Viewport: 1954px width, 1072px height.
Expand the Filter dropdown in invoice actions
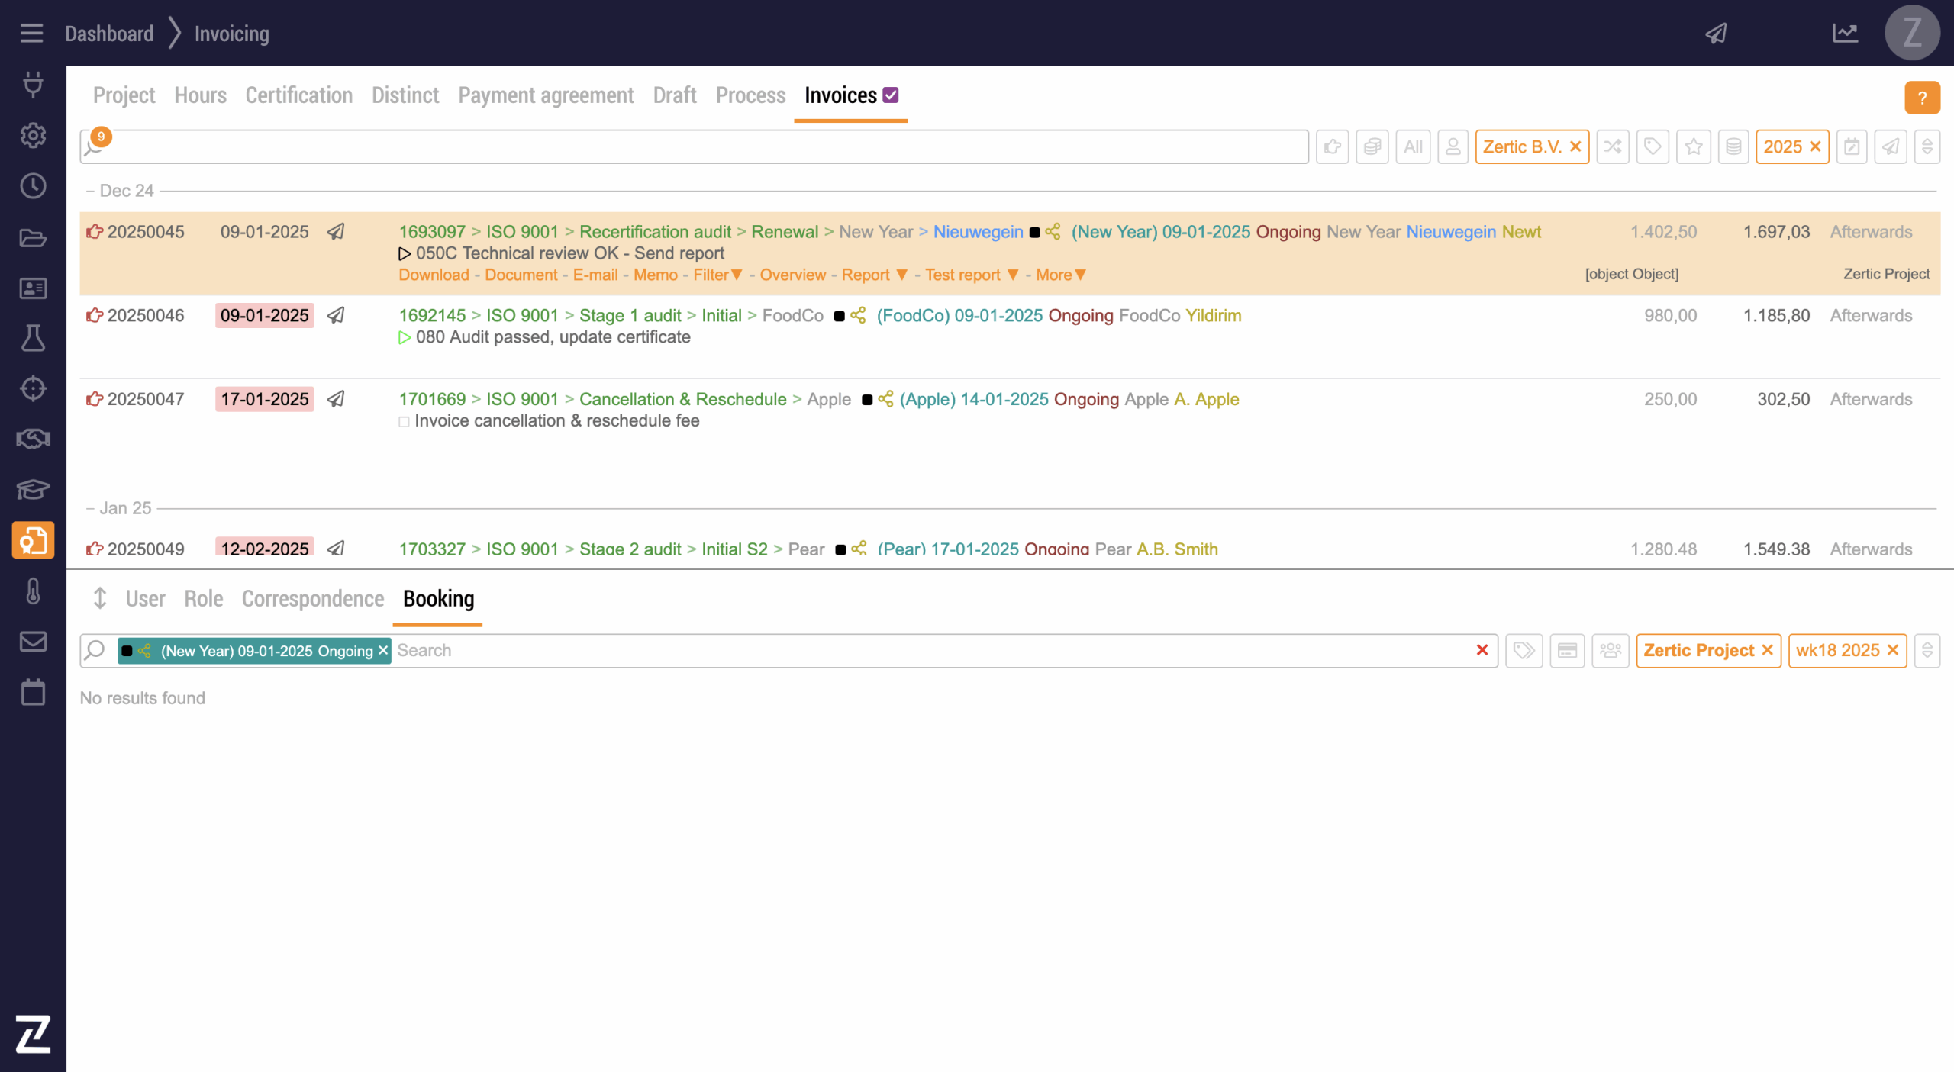click(x=717, y=275)
